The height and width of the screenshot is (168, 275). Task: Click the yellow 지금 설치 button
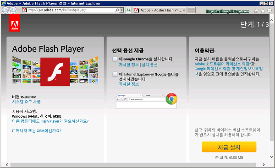(x=229, y=147)
